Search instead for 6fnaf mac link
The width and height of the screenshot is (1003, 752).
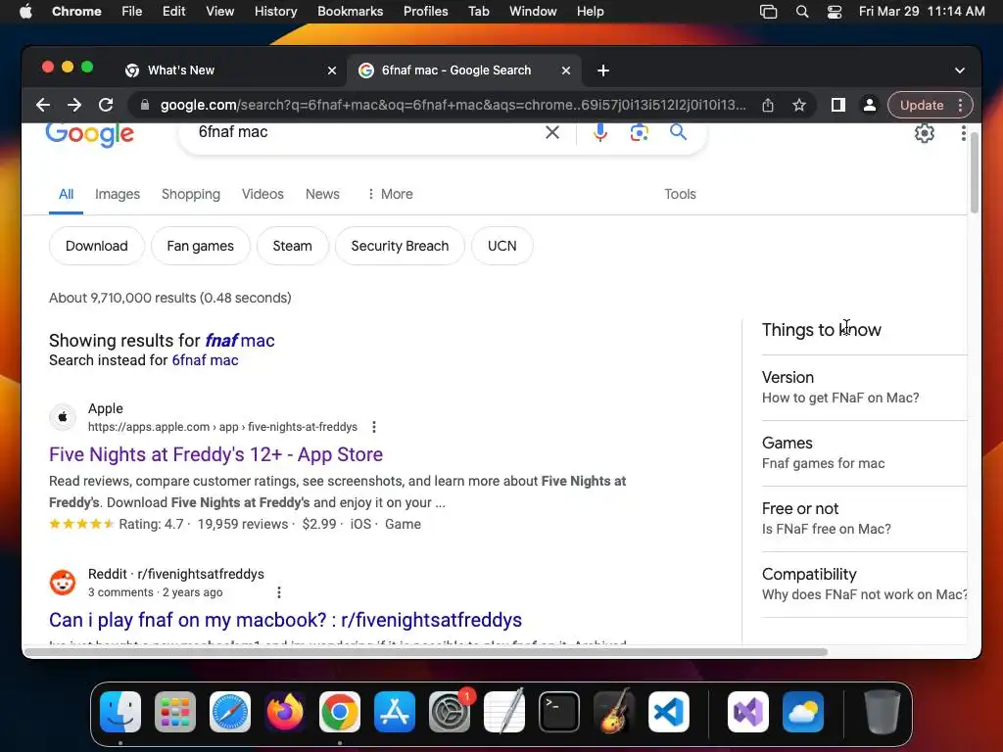(205, 360)
